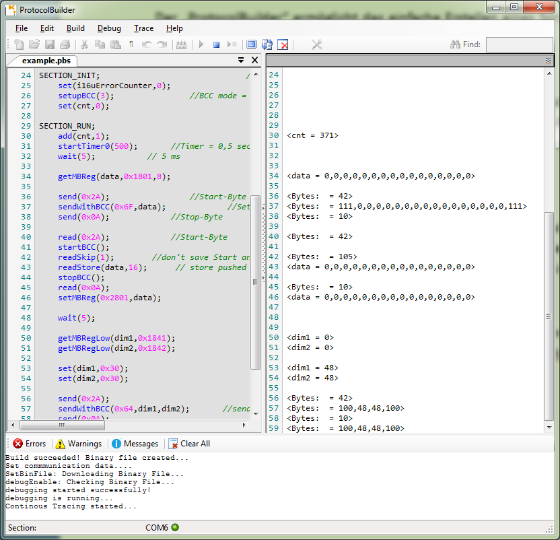Expand the trace panel chevron menu
560x540 pixels.
pos(549,60)
